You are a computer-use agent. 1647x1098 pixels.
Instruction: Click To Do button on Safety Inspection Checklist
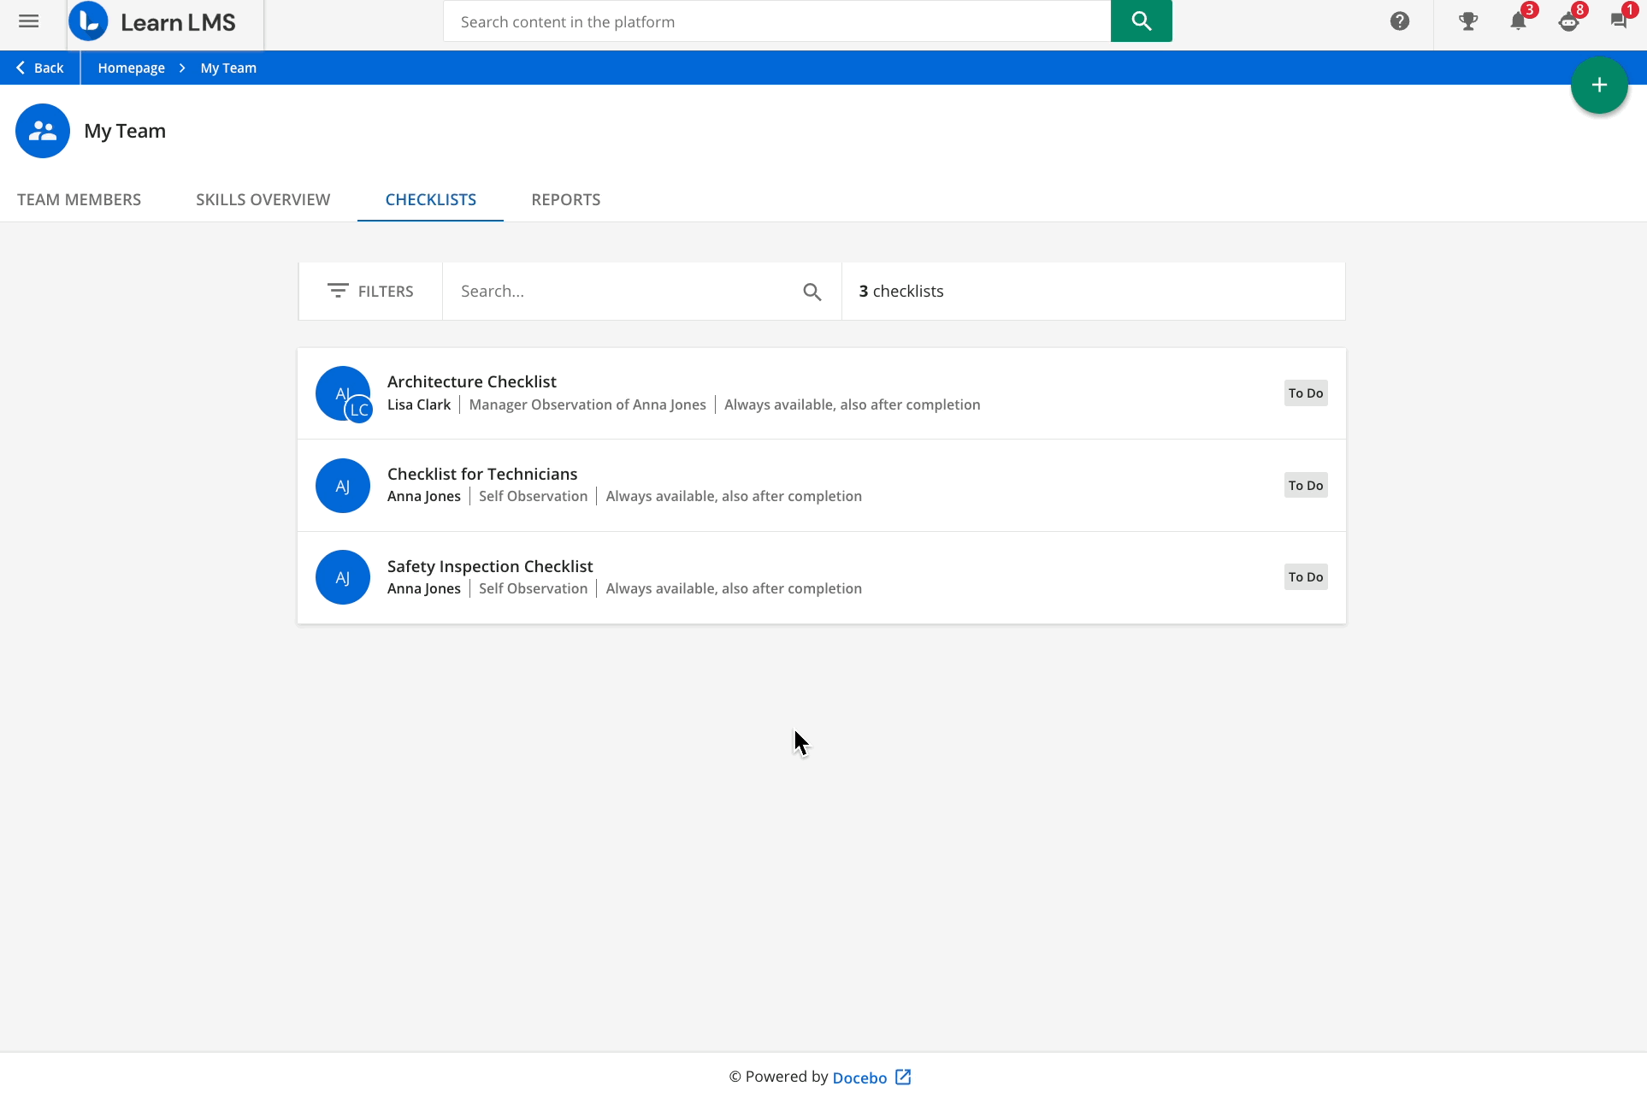pos(1307,576)
